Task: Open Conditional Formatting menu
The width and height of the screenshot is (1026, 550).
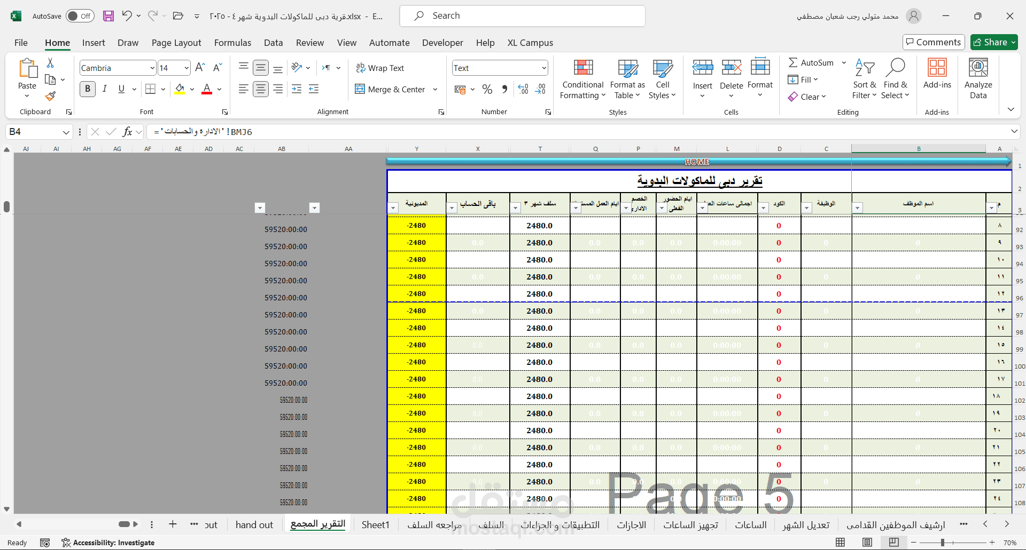Action: point(583,79)
